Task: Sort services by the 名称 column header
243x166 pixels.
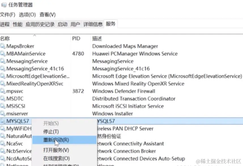Action: [5, 39]
